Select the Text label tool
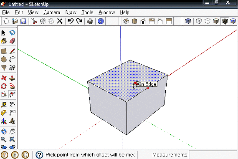238x159 pixels. (x=12, y=113)
